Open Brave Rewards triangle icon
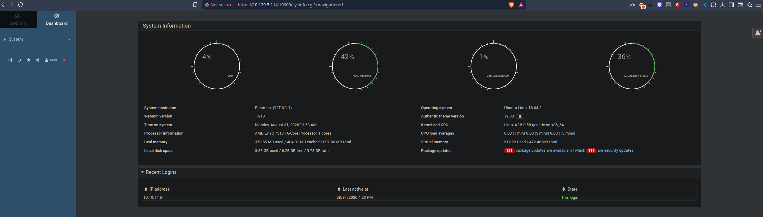 (521, 5)
